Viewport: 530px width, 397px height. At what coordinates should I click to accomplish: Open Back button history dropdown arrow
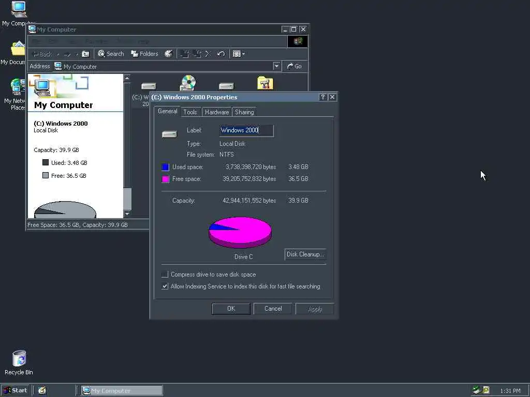click(x=58, y=54)
